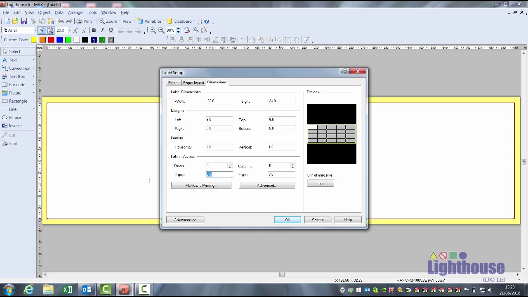Click the label Height input field
Image resolution: width=528 pixels, height=297 pixels.
[282, 101]
